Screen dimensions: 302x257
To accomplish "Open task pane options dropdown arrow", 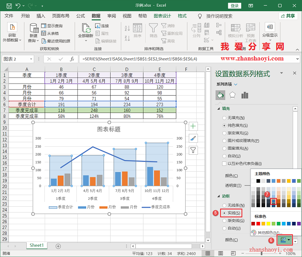I will tap(282, 73).
